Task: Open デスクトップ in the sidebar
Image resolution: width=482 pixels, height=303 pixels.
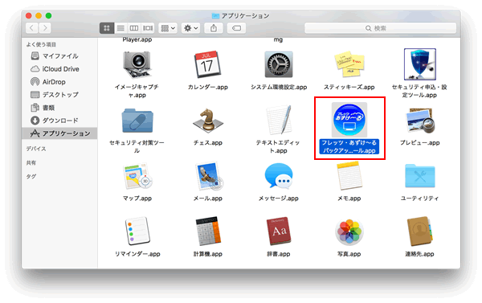Action: pos(59,95)
